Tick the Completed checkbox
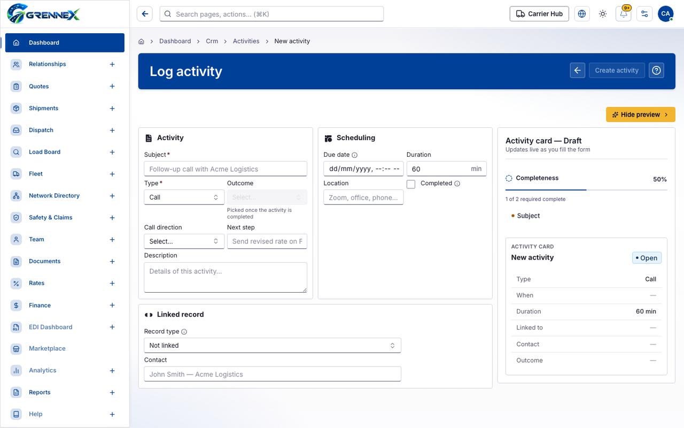This screenshot has height=428, width=684. 411,184
